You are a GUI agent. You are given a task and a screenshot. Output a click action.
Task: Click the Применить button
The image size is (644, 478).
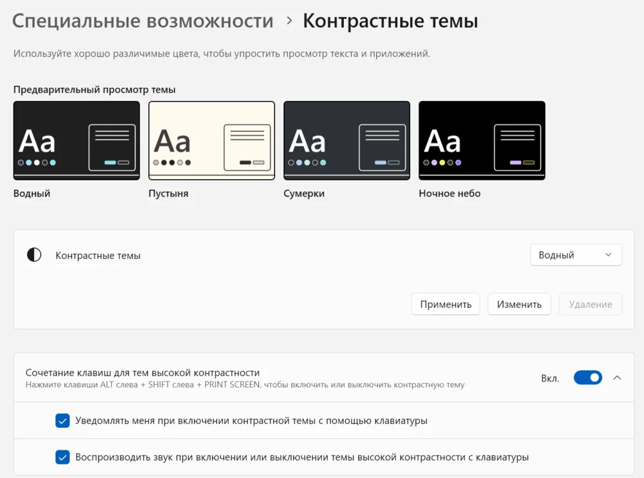pyautogui.click(x=446, y=304)
